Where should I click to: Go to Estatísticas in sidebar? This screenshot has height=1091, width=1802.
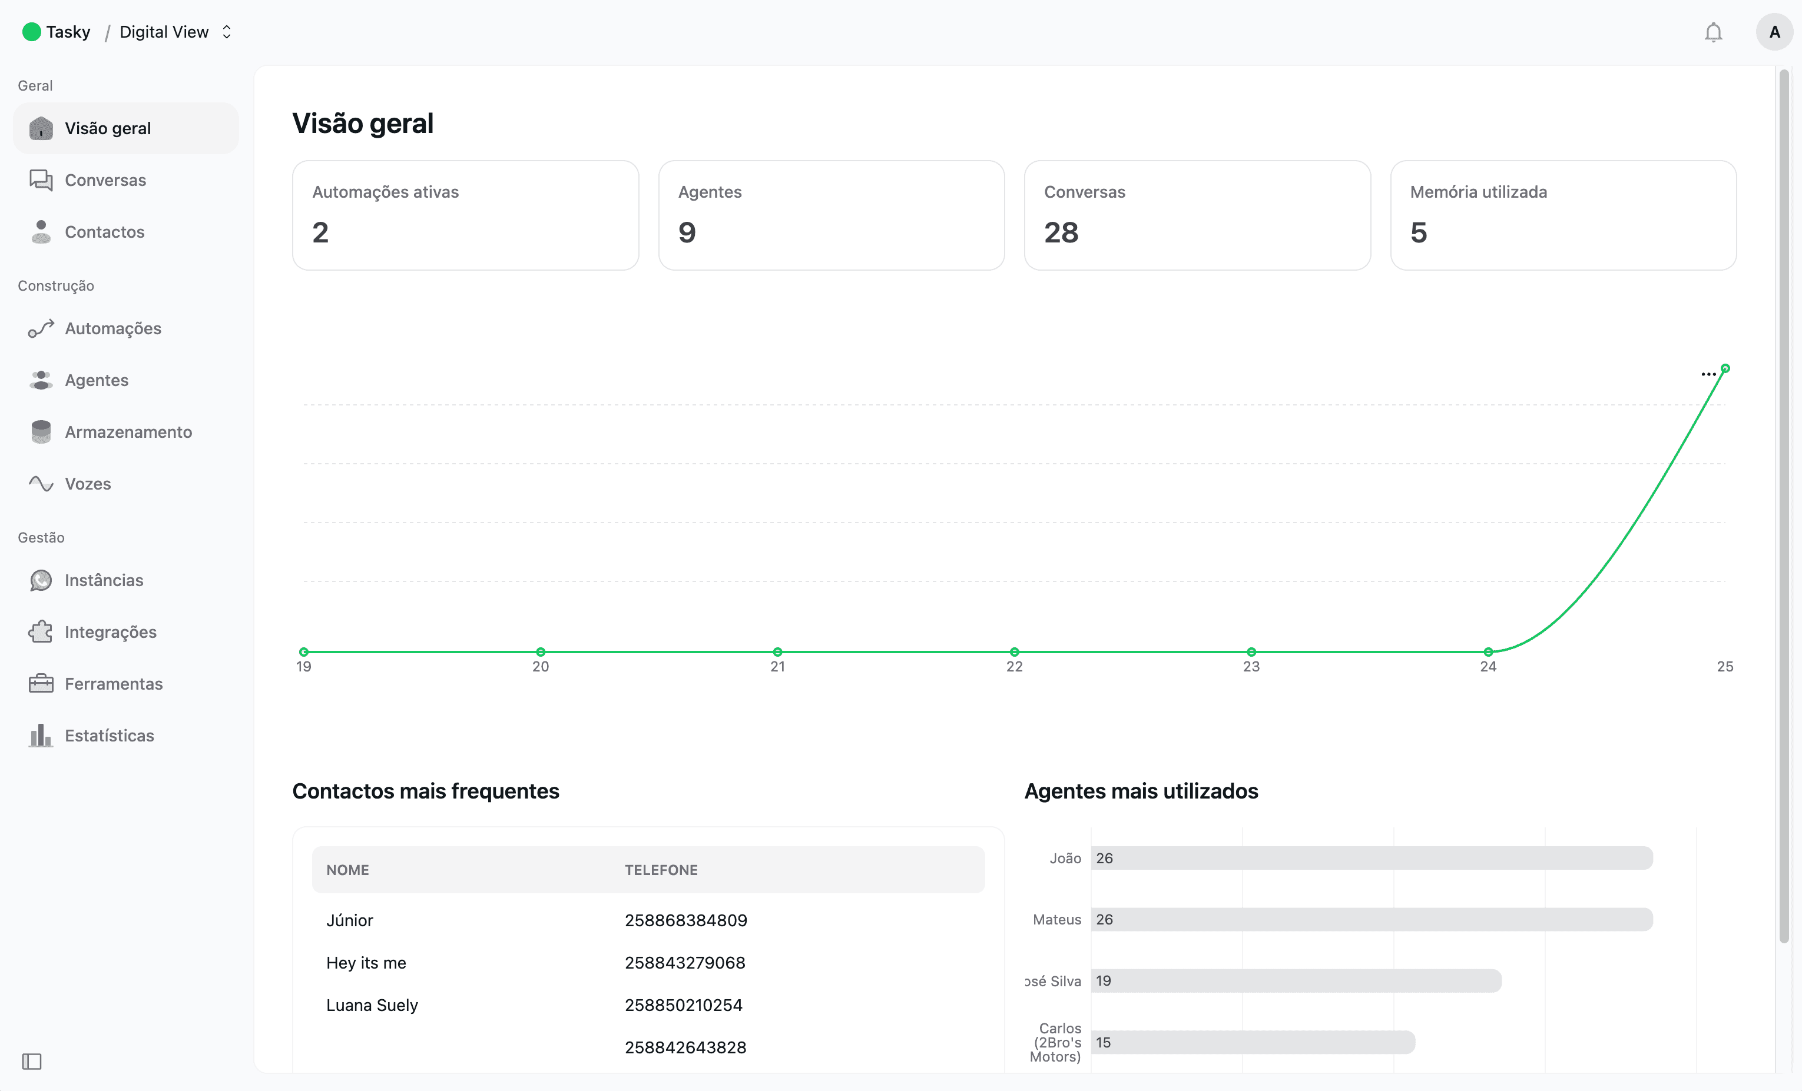(109, 736)
